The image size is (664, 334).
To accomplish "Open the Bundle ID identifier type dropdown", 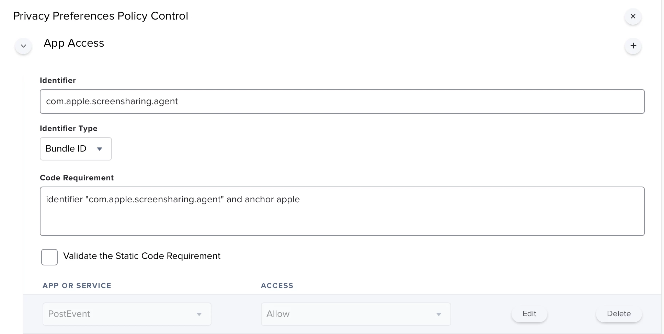I will pyautogui.click(x=76, y=149).
